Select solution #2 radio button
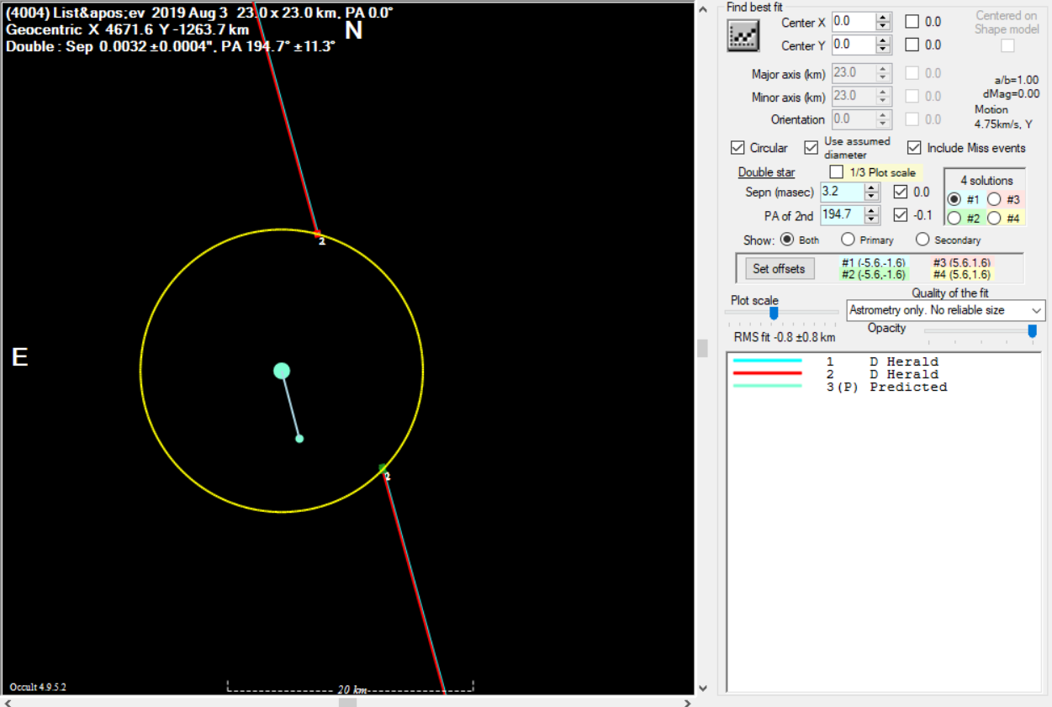 pos(954,219)
